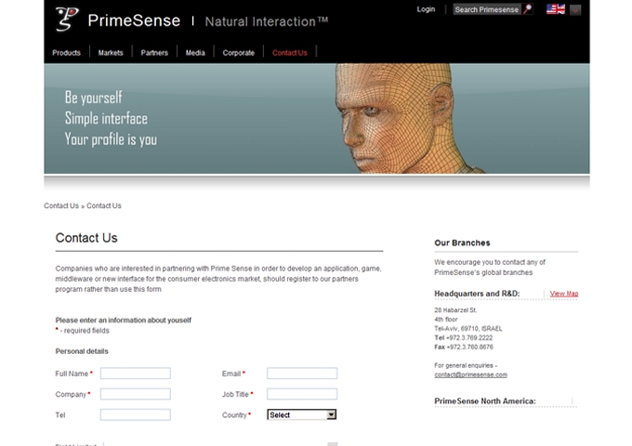The width and height of the screenshot is (632, 446).
Task: Open the Partners menu
Action: [154, 53]
